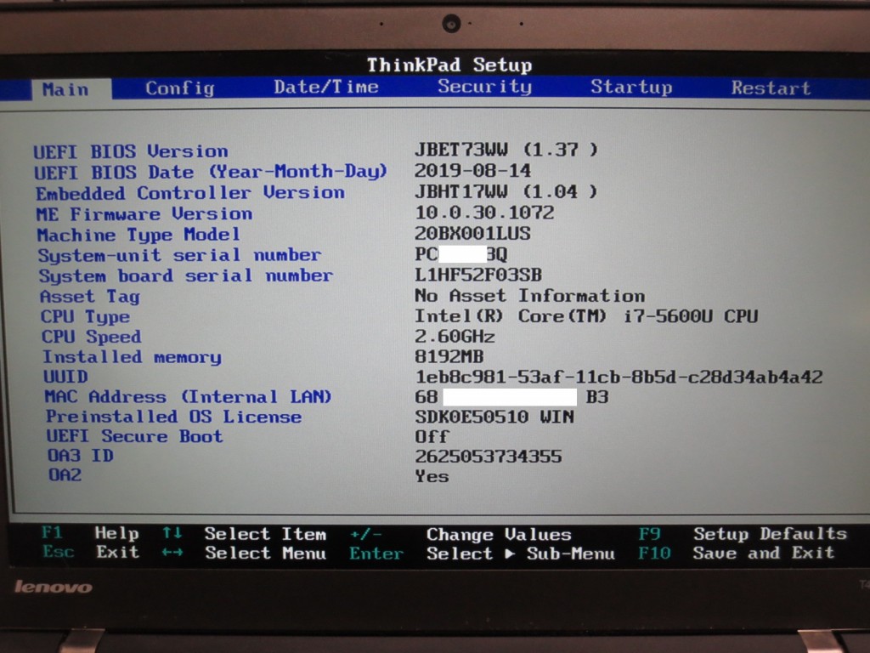This screenshot has height=653, width=870.
Task: Click Embedded Controller Version label
Action: coord(190,193)
